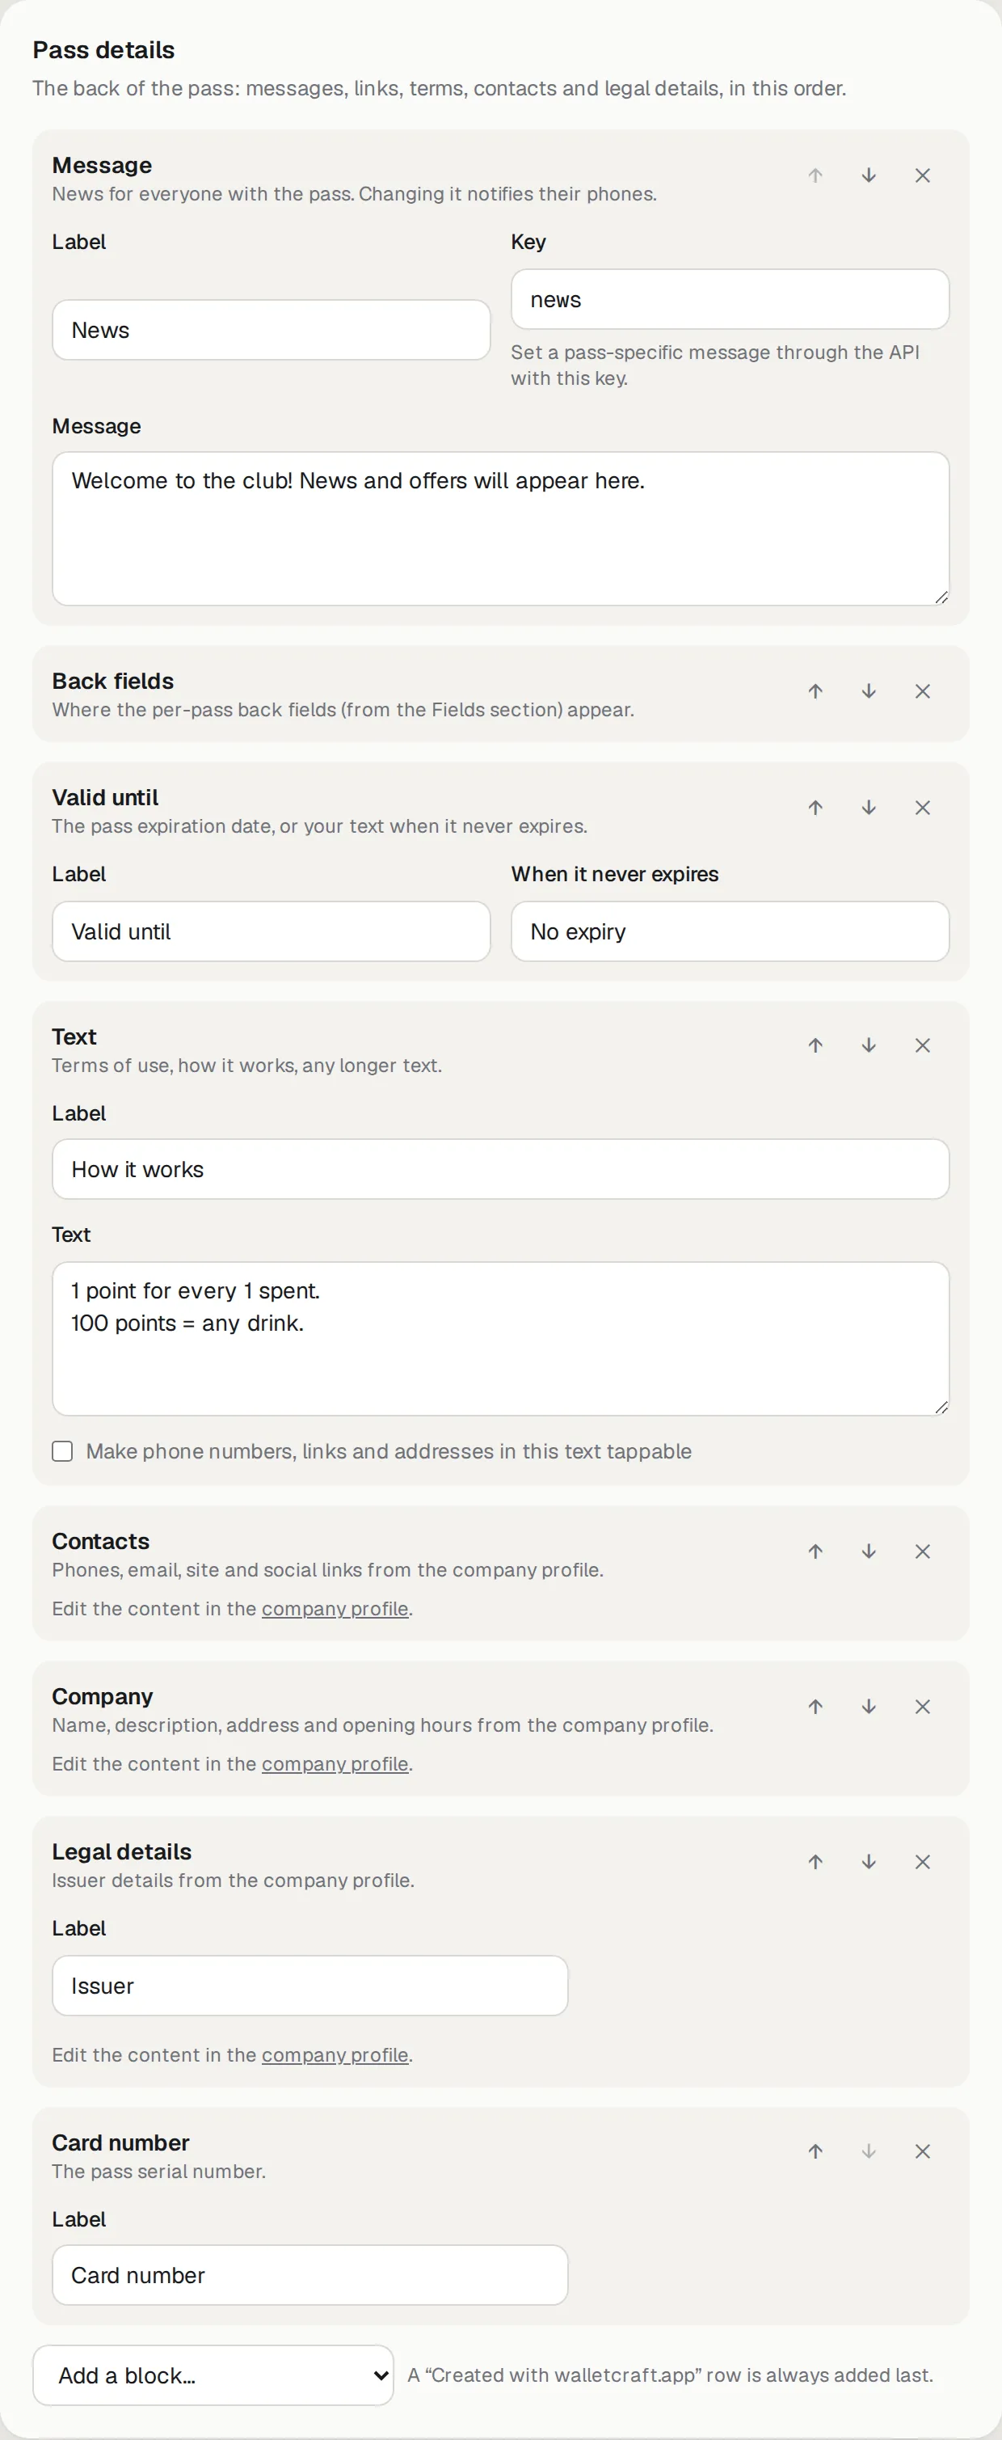Move the Contacts block up

(x=815, y=1551)
